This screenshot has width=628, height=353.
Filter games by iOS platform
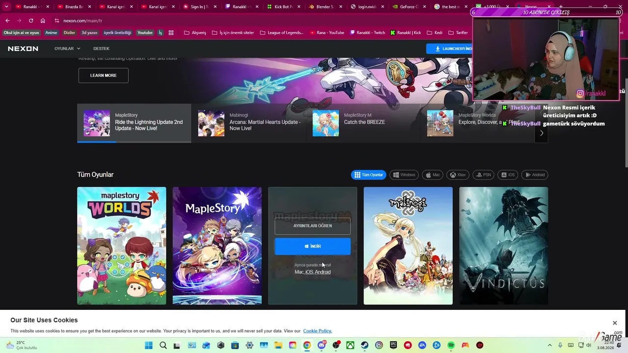click(508, 175)
